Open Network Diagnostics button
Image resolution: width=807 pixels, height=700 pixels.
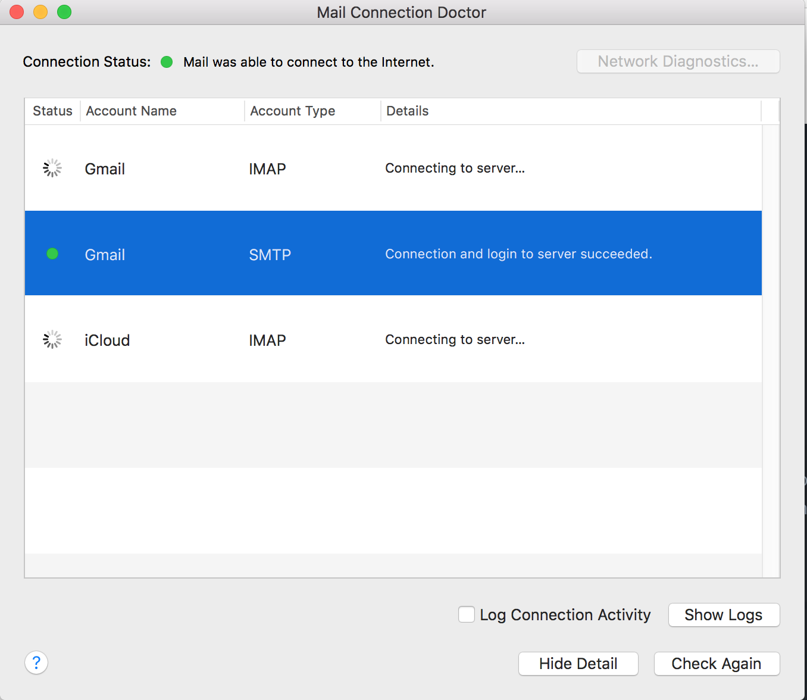tap(678, 61)
